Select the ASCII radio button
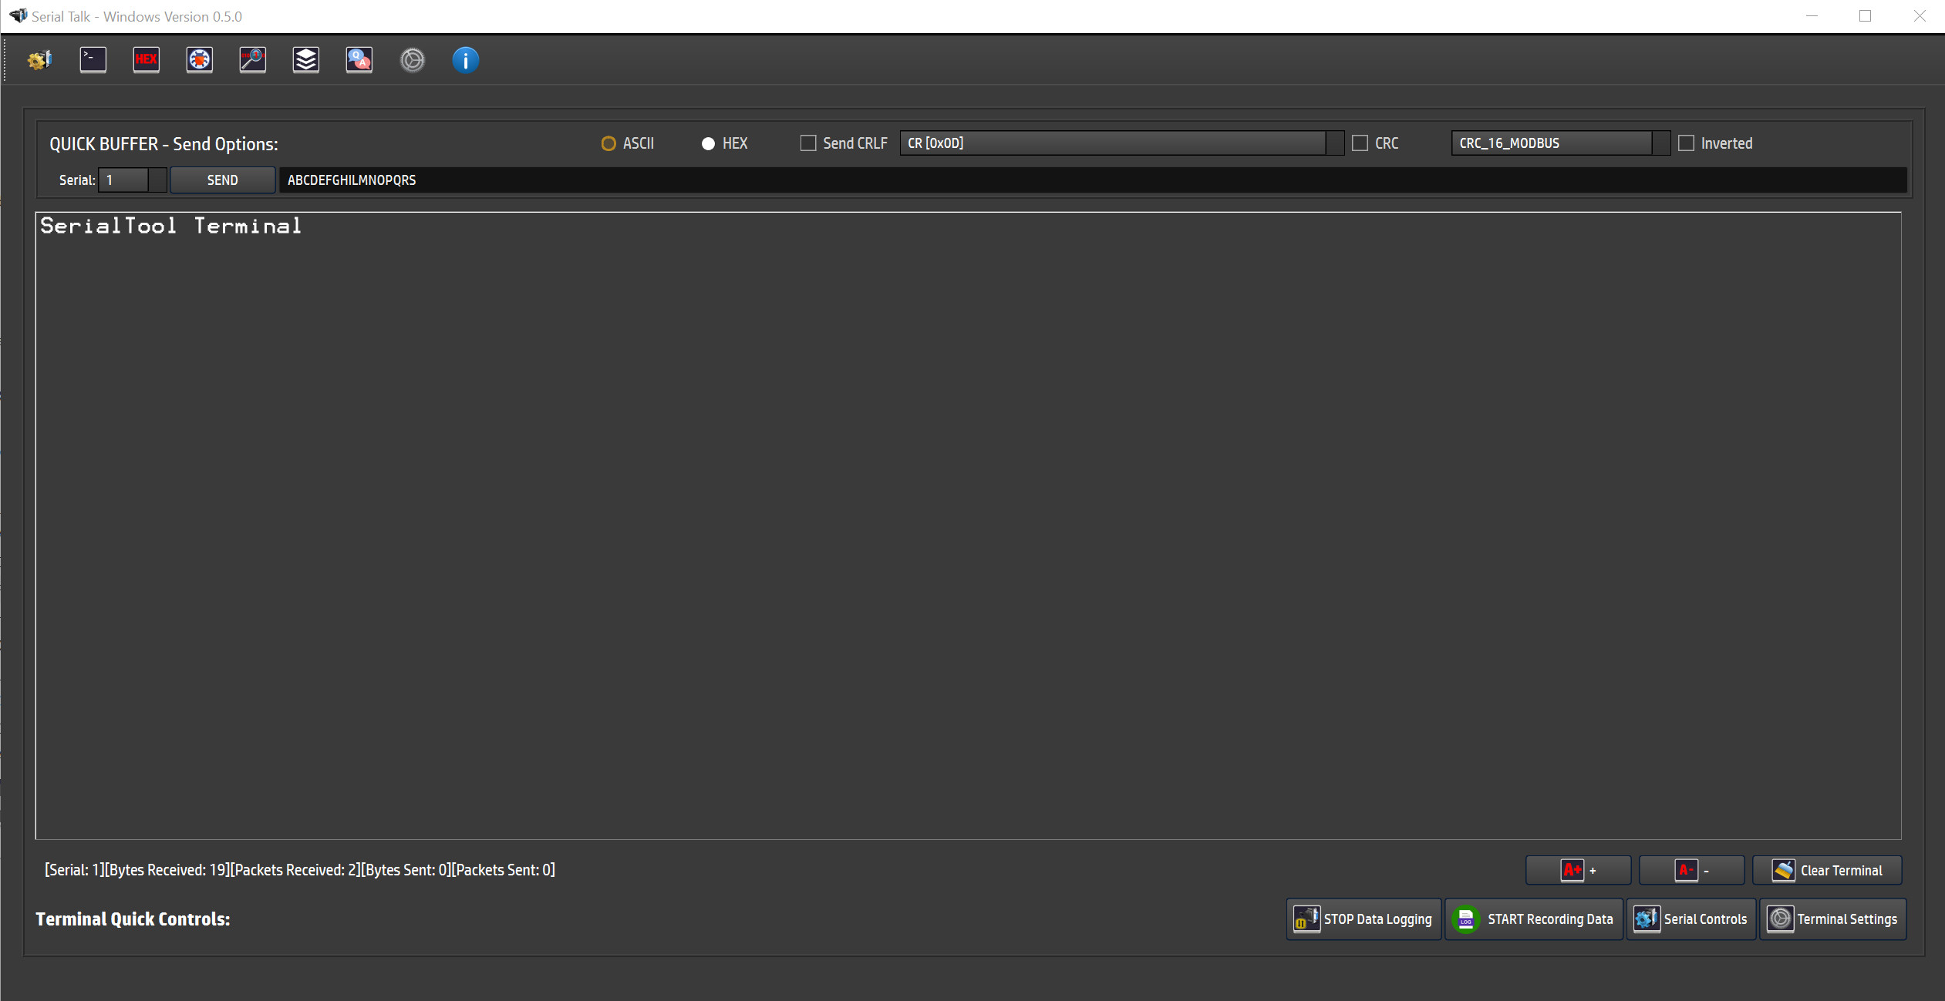This screenshot has height=1001, width=1945. (x=608, y=143)
